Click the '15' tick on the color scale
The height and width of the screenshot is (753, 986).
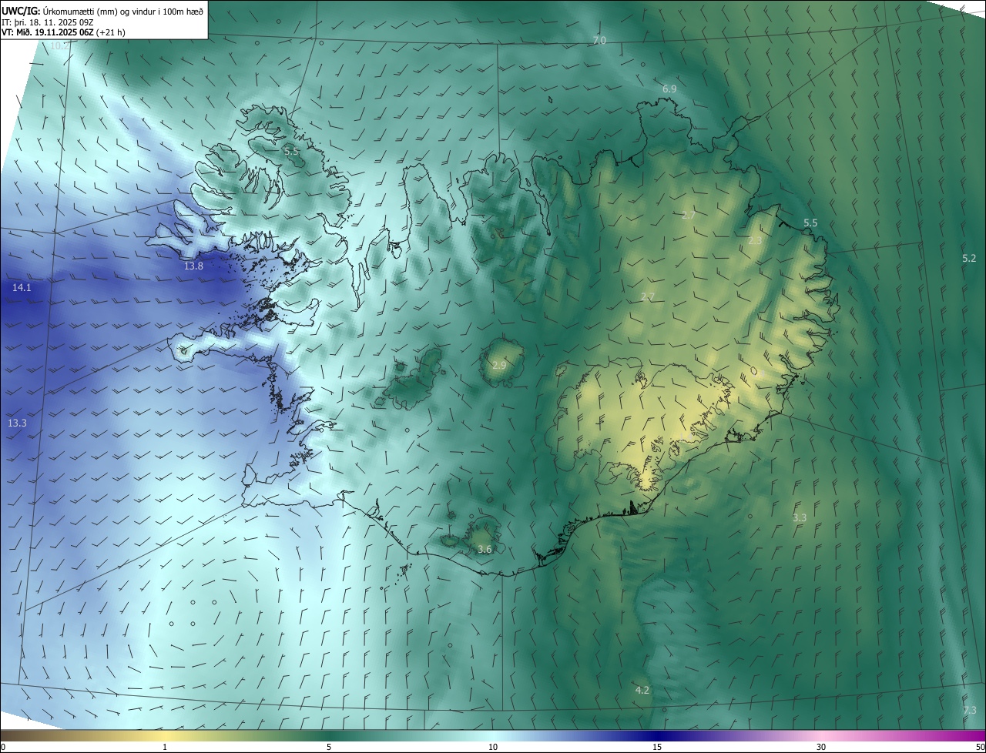[x=657, y=748]
